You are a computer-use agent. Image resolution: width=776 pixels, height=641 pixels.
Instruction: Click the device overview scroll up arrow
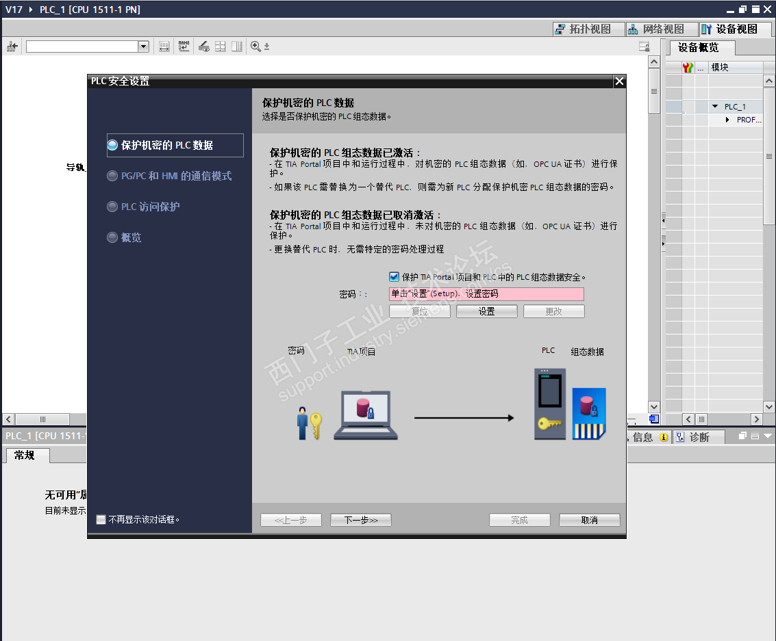(768, 81)
